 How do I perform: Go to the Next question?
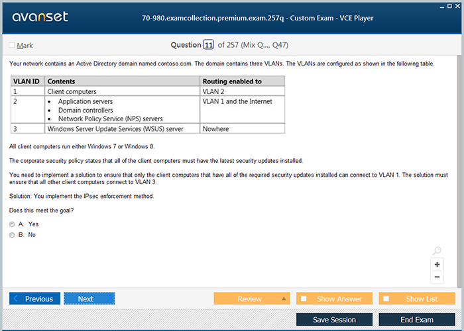click(89, 299)
